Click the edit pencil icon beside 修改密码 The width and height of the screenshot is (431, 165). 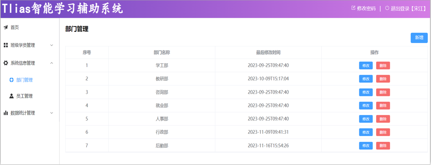(x=353, y=8)
